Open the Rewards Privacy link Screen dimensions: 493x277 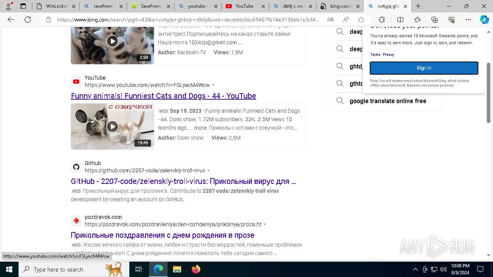[388, 55]
